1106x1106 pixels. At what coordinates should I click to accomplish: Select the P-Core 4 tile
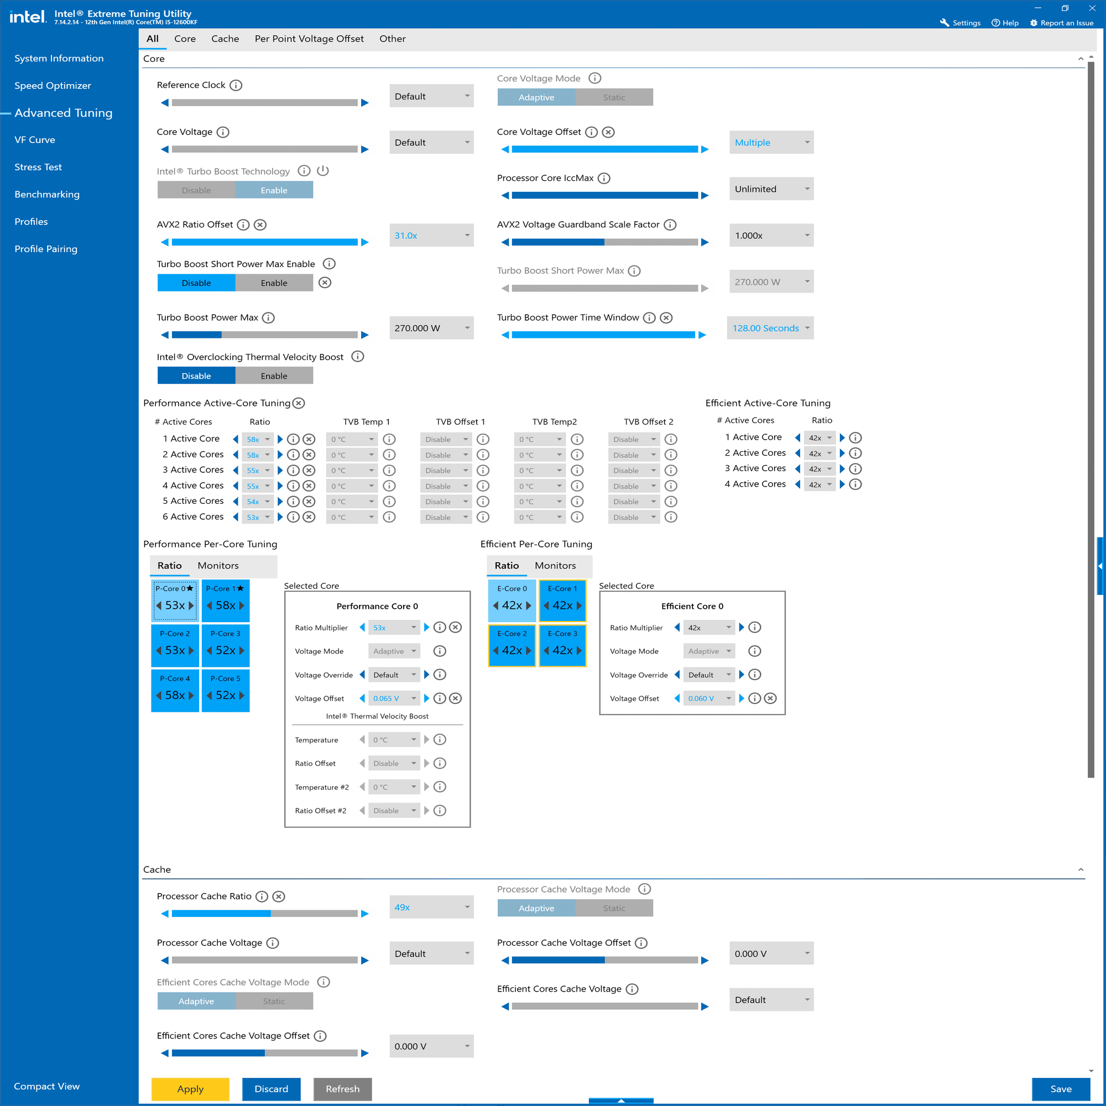tap(175, 690)
